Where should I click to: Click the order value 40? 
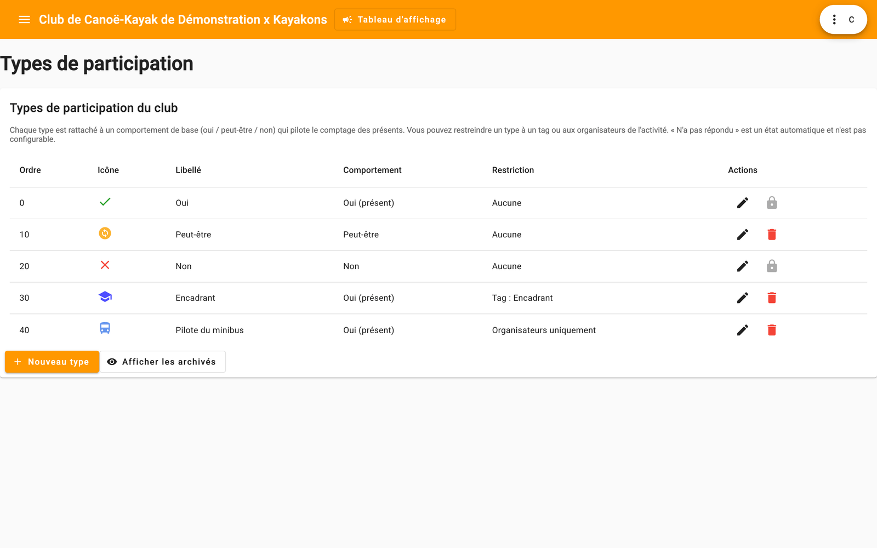click(x=24, y=330)
